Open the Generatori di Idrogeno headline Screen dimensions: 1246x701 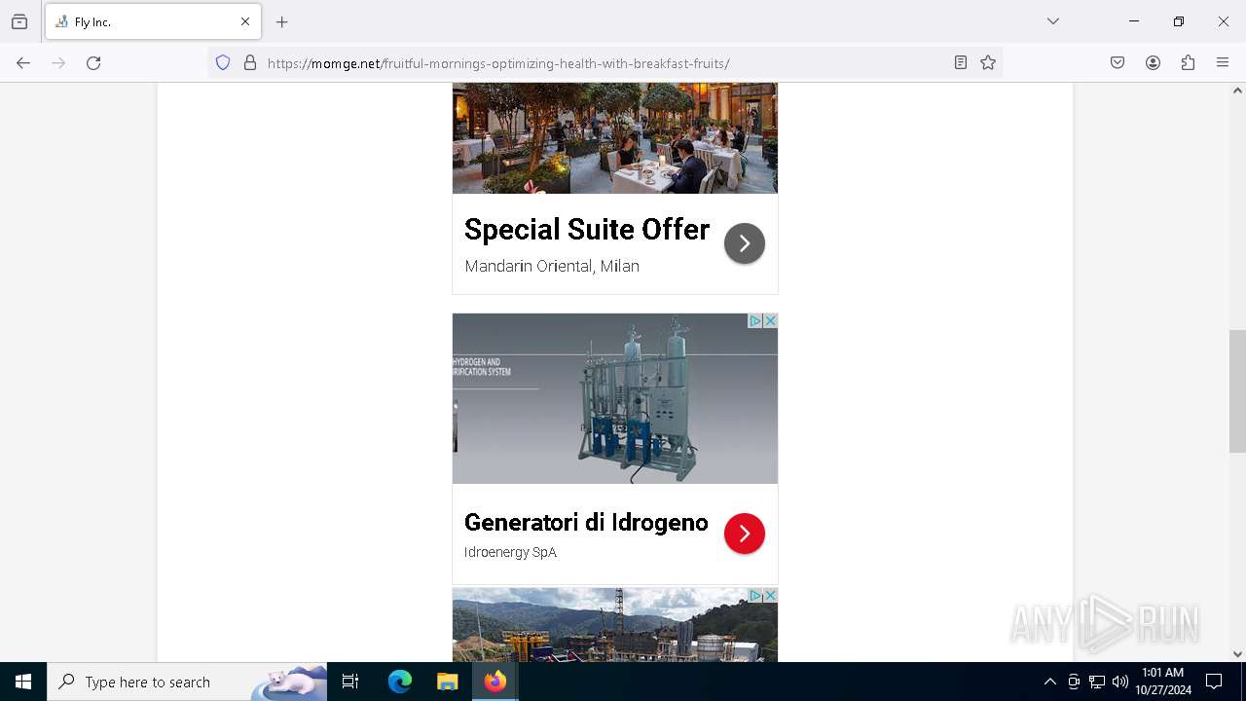(586, 523)
